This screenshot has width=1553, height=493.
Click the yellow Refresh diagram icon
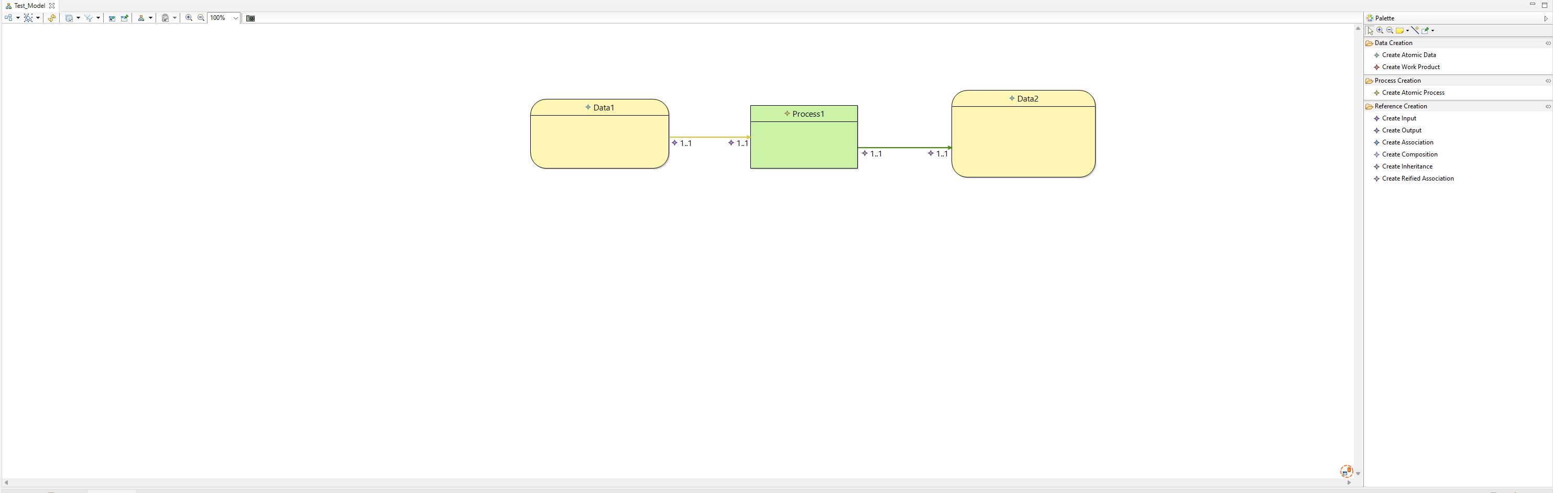(x=52, y=18)
